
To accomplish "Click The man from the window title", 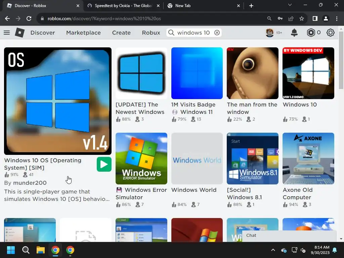I will point(252,109).
